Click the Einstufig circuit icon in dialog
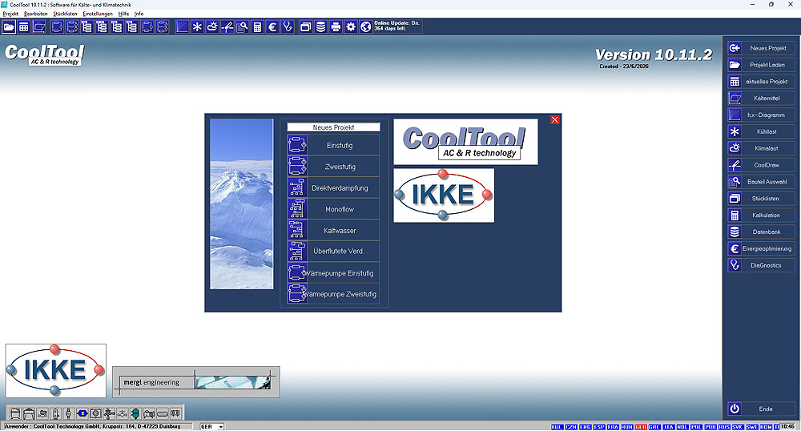 coord(297,145)
